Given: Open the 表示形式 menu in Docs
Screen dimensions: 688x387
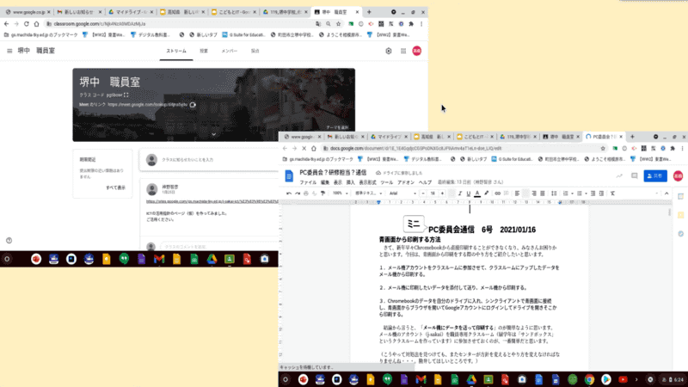Looking at the screenshot, I should coord(368,182).
